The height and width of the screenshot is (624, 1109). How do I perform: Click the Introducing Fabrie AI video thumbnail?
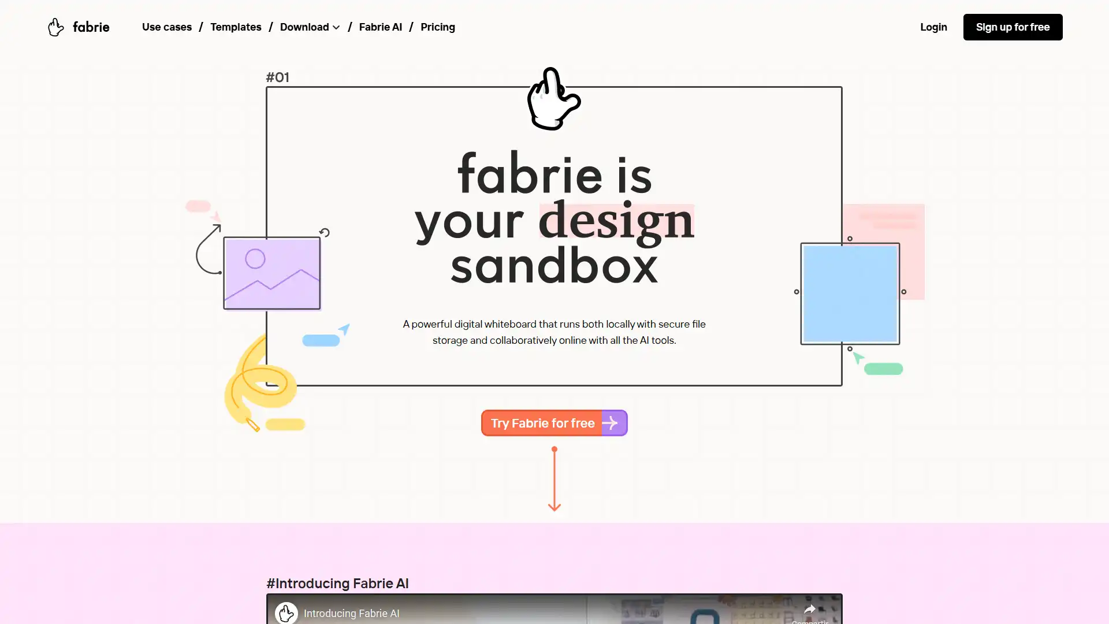click(554, 608)
